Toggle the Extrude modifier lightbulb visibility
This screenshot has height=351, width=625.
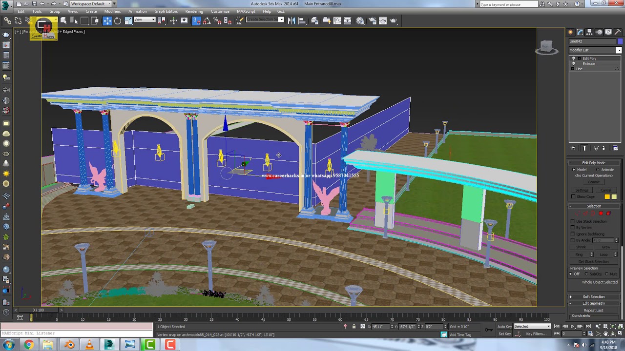click(574, 64)
